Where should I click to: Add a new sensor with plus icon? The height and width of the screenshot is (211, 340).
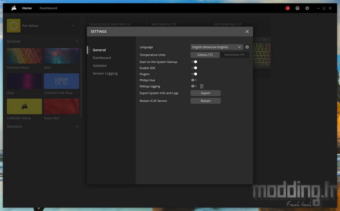(x=77, y=126)
